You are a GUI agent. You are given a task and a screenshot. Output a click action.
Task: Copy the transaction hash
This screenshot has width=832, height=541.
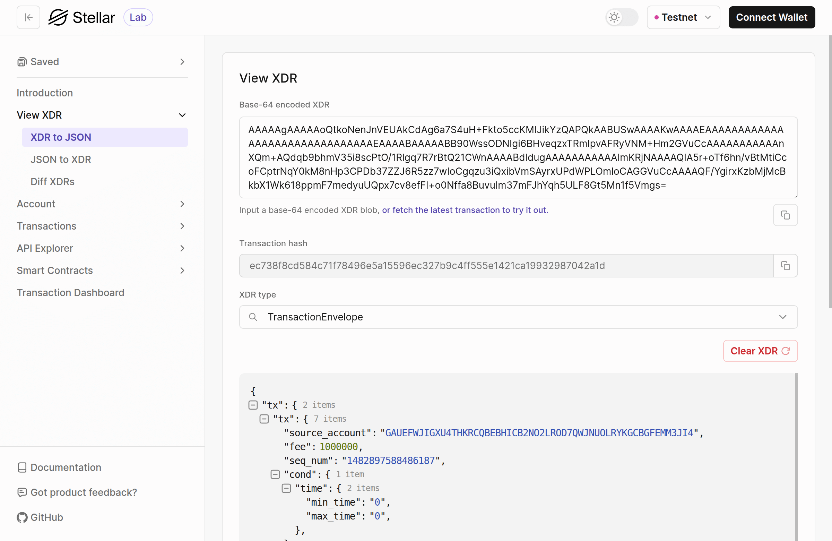785,266
